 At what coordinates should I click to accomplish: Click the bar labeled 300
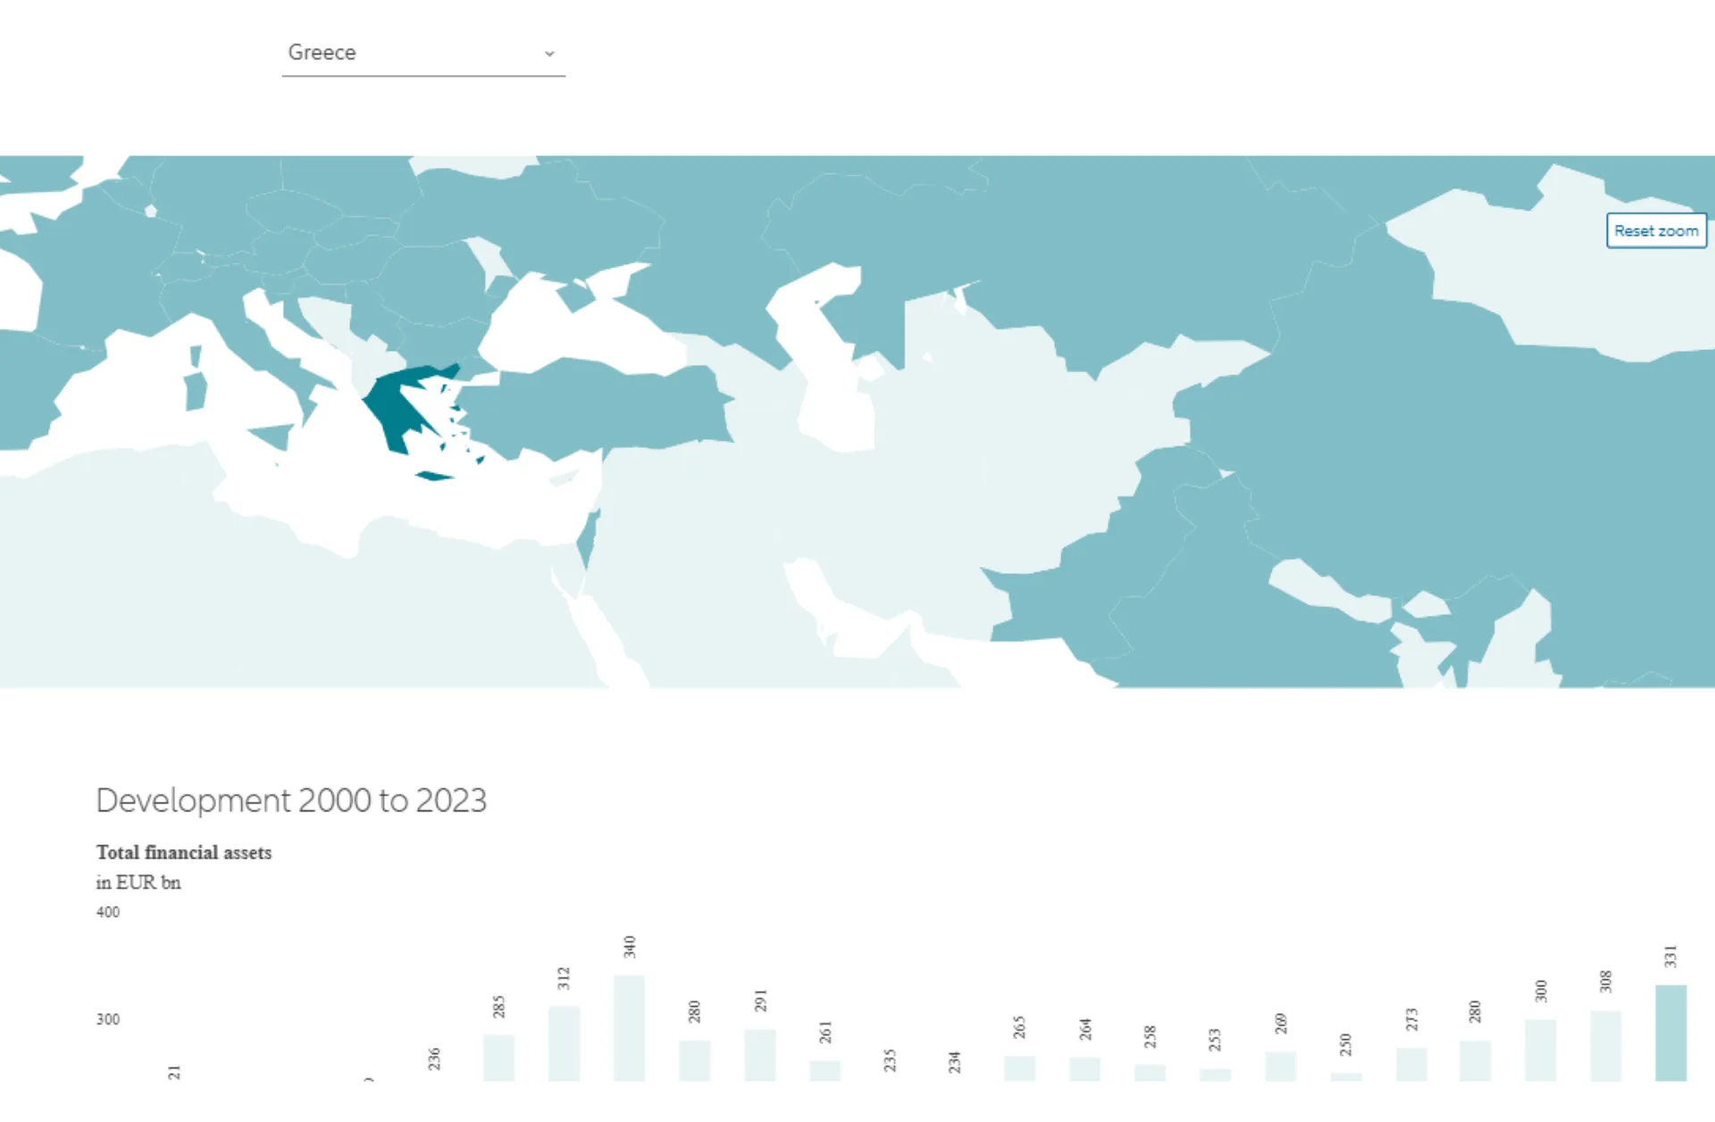click(x=1540, y=1049)
